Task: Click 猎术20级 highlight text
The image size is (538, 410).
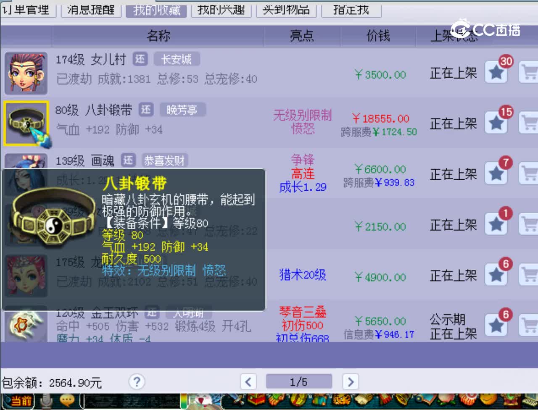Action: coord(303,275)
